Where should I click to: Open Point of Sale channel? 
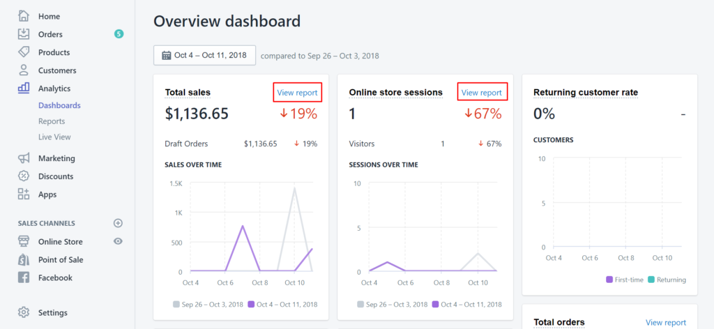click(x=61, y=260)
